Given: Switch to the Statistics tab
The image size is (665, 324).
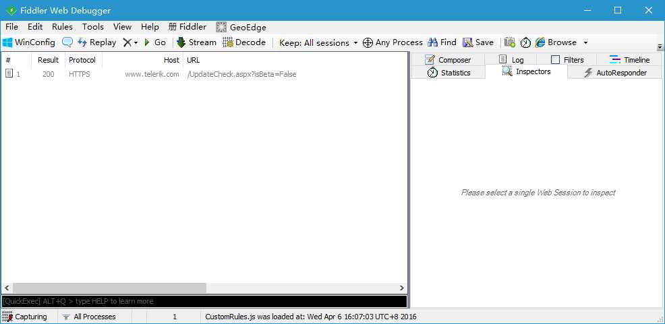Looking at the screenshot, I should (x=449, y=73).
